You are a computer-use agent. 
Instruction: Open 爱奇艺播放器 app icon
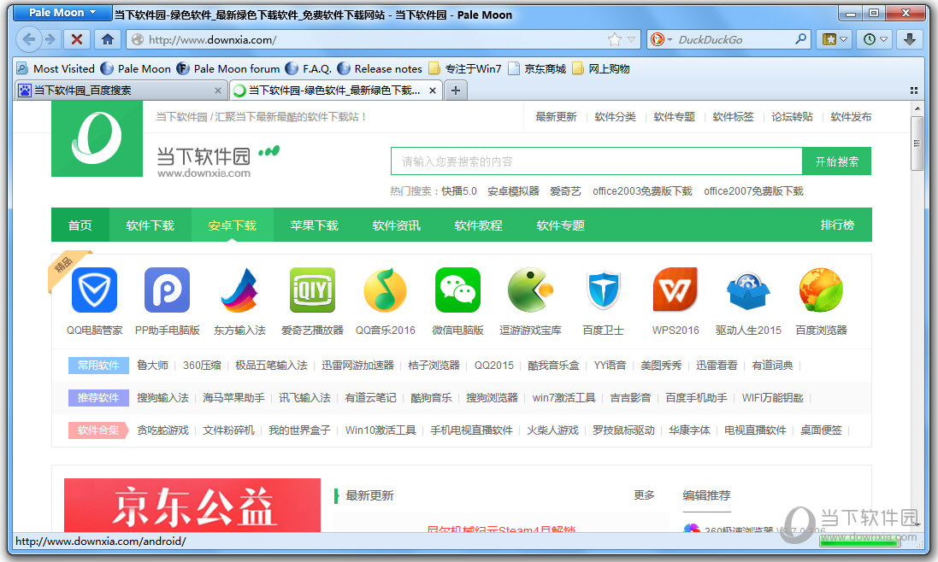(x=312, y=290)
